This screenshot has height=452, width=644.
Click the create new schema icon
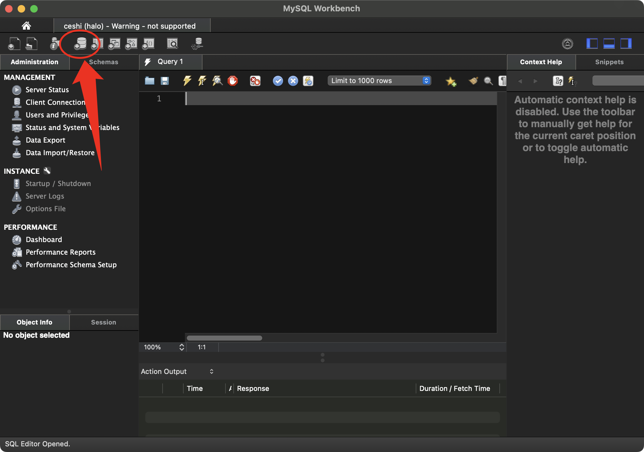[80, 43]
